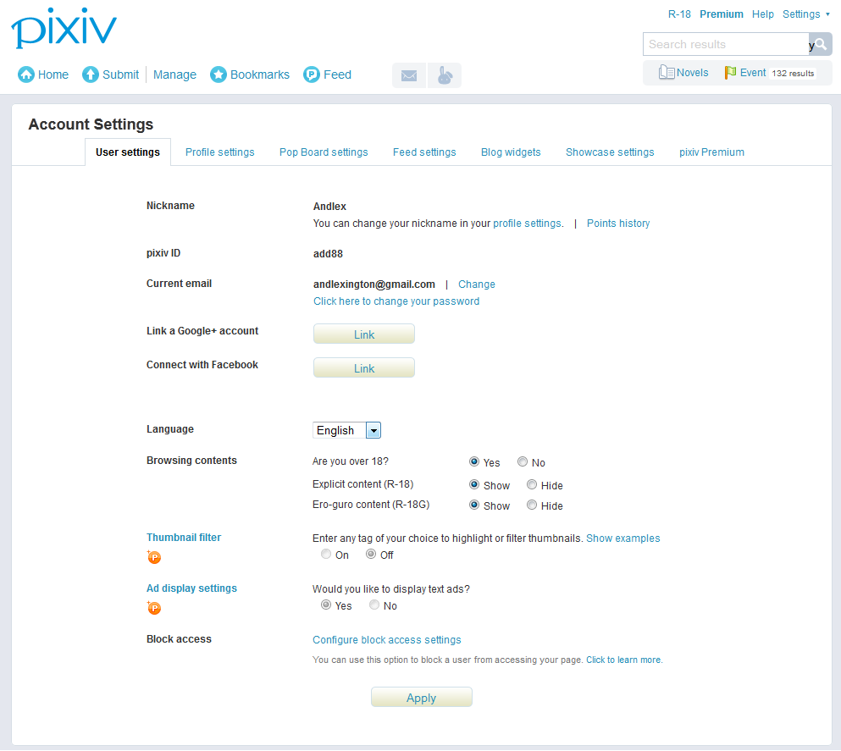841x751 pixels.
Task: Open the Language dropdown
Action: point(373,430)
